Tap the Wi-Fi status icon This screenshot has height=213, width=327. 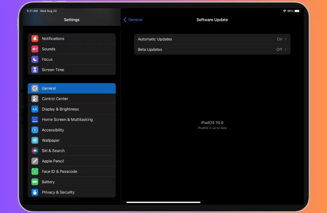click(x=285, y=11)
